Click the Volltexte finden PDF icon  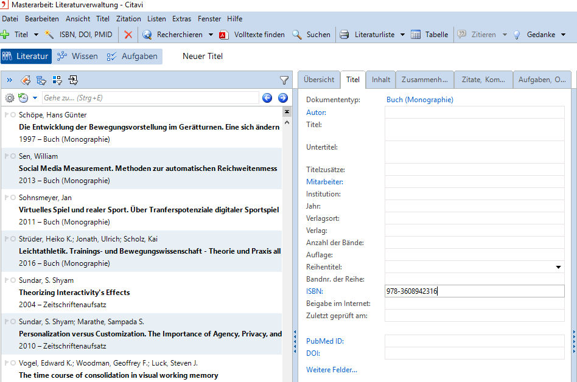tap(223, 35)
